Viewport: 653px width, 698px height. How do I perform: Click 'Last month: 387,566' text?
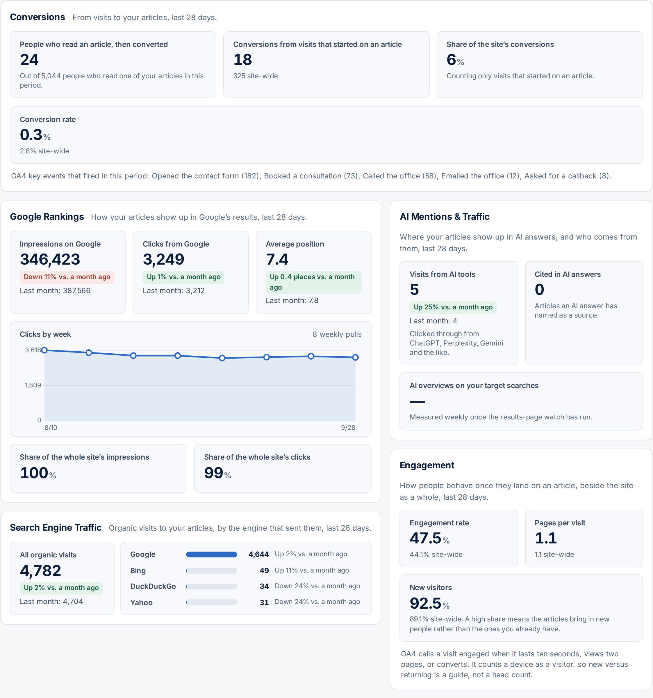pyautogui.click(x=55, y=291)
